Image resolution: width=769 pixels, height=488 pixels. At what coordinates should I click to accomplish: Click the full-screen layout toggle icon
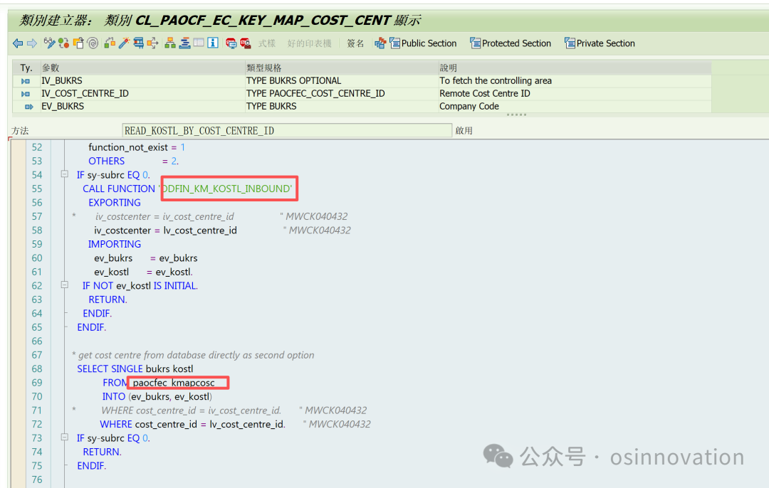point(199,43)
